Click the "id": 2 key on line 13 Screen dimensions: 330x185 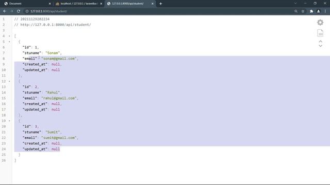click(27, 87)
